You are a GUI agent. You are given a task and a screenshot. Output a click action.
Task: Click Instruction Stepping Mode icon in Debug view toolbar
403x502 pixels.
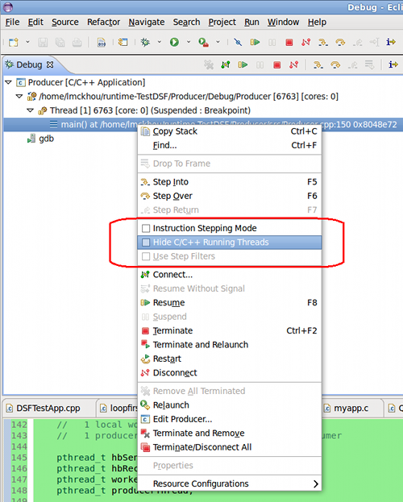[393, 65]
